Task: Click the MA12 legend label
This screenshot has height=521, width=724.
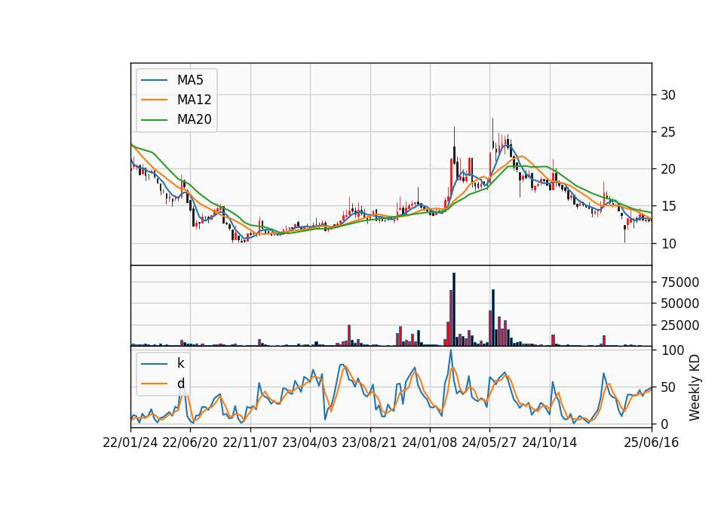Action: tap(194, 100)
